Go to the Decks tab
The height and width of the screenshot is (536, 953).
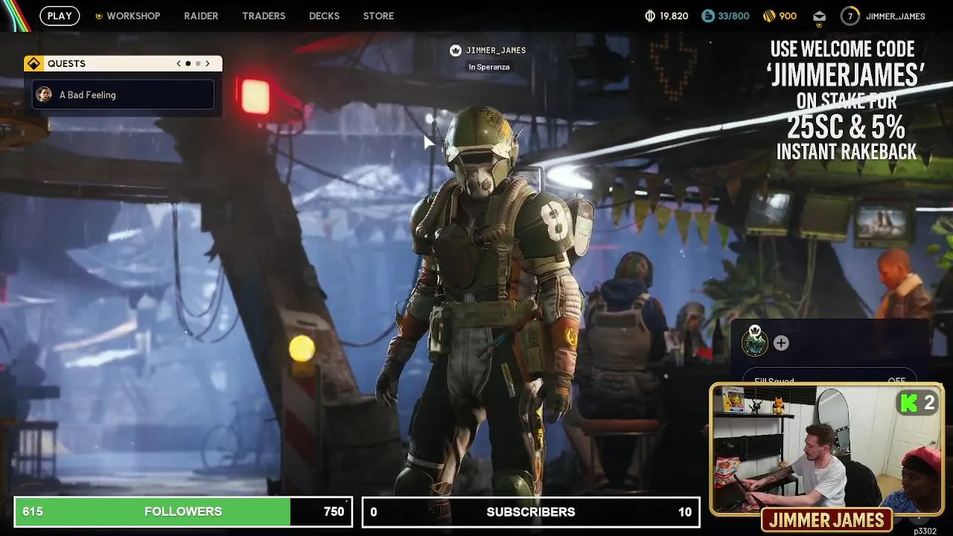click(x=324, y=16)
